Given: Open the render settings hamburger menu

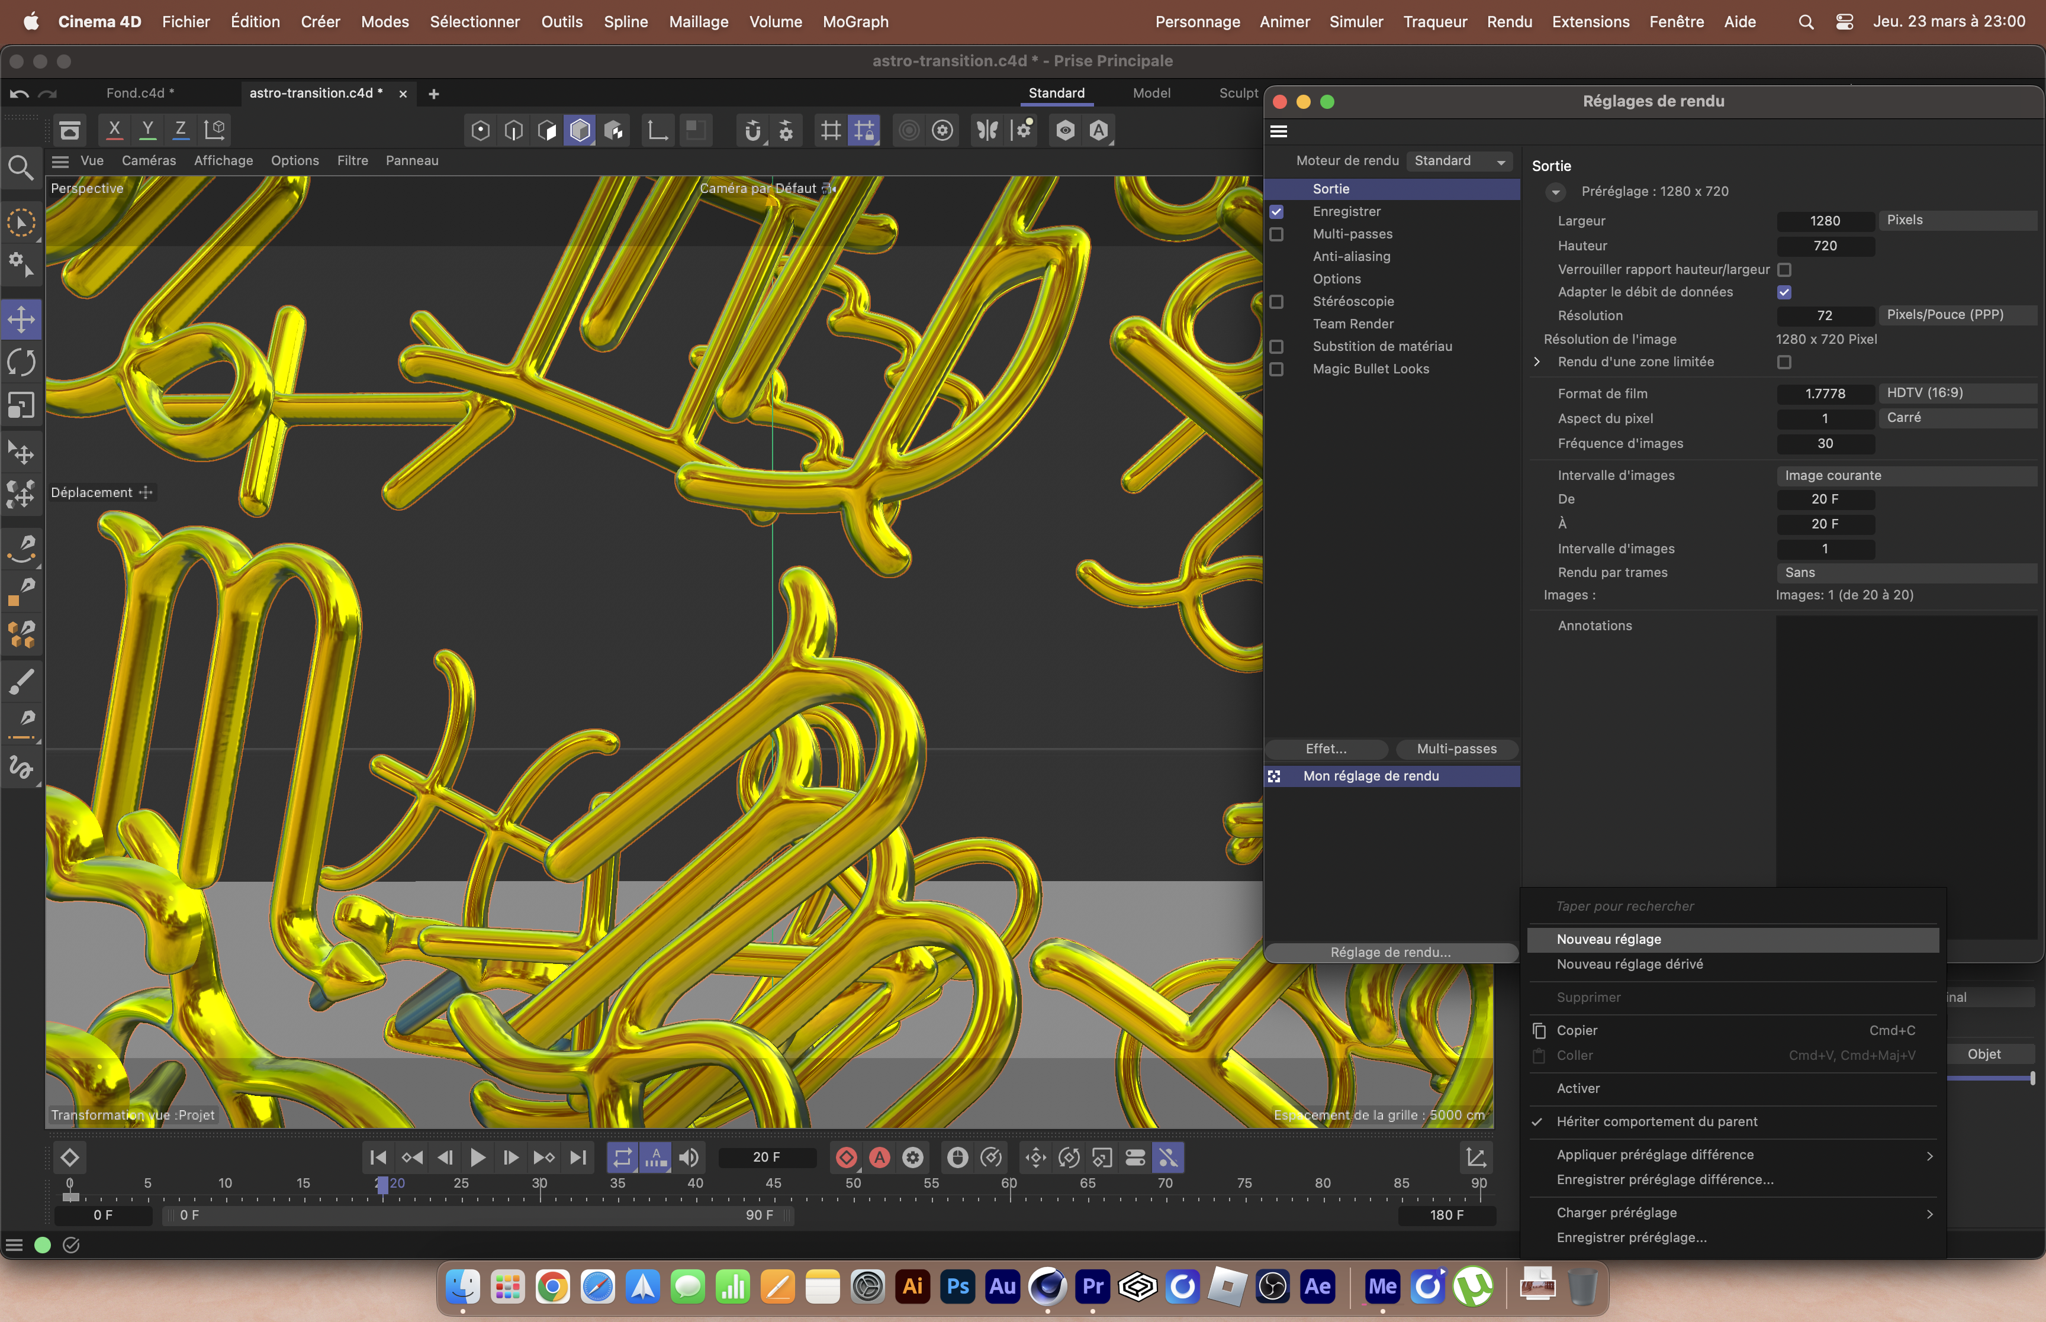Looking at the screenshot, I should [x=1278, y=131].
